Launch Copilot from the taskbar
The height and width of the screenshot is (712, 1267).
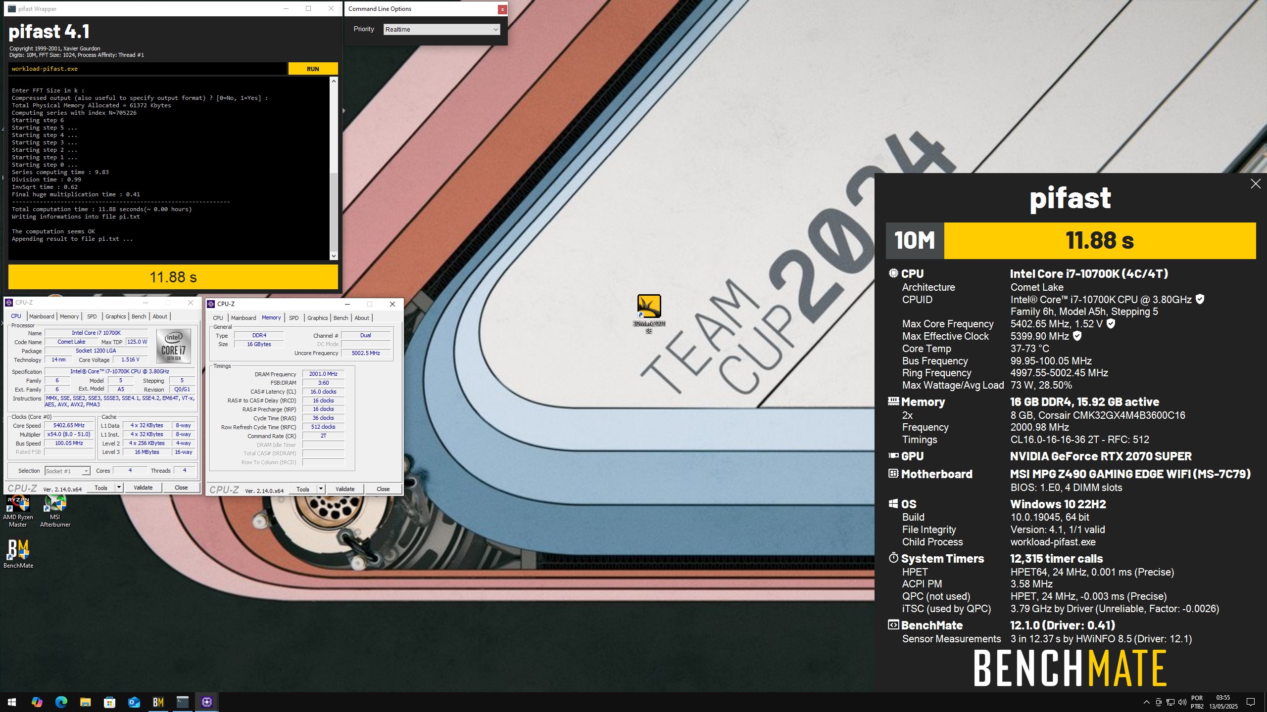point(37,702)
